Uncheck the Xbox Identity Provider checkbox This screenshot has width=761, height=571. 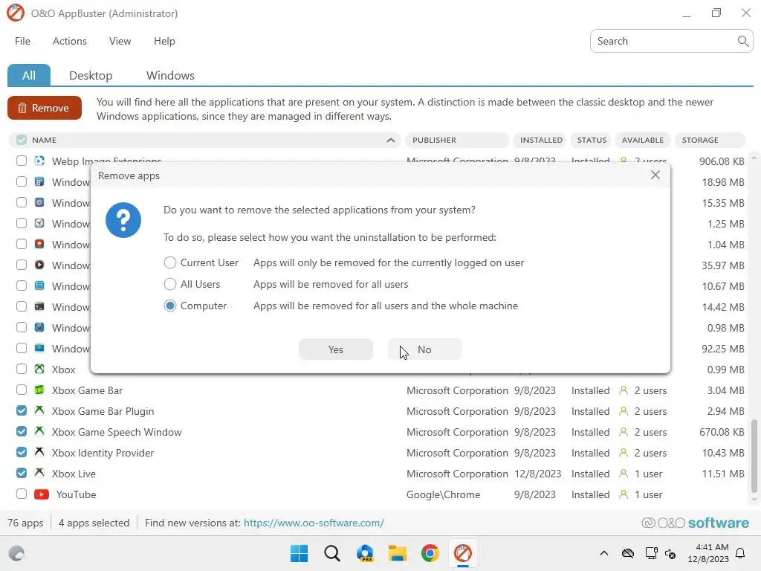pyautogui.click(x=22, y=453)
